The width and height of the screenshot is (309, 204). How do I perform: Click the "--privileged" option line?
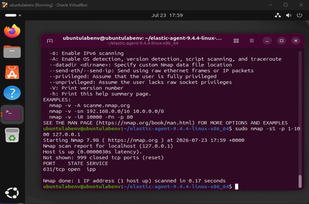(x=133, y=76)
